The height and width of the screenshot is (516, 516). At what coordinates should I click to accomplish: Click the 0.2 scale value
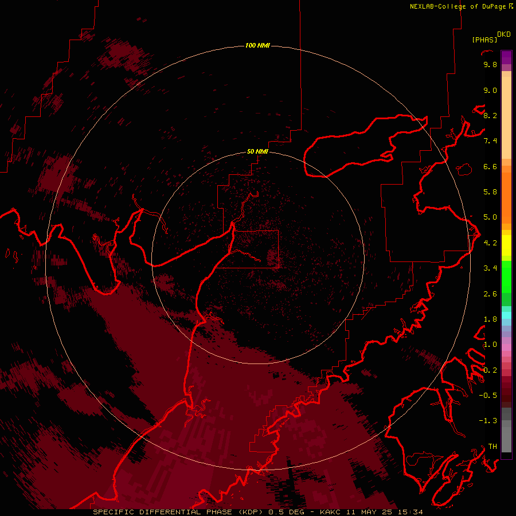(490, 370)
